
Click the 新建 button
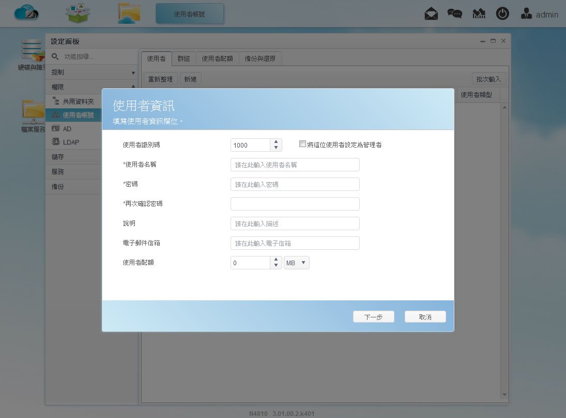click(191, 79)
